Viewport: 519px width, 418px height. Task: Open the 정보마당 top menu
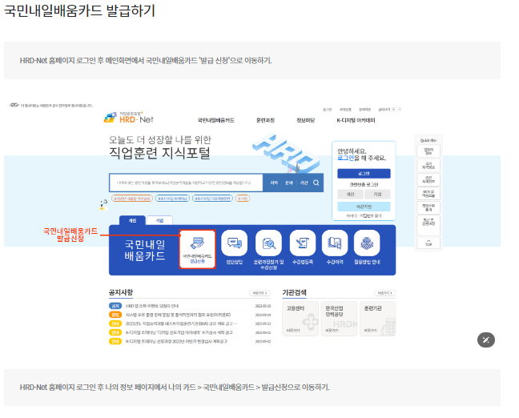pyautogui.click(x=305, y=120)
